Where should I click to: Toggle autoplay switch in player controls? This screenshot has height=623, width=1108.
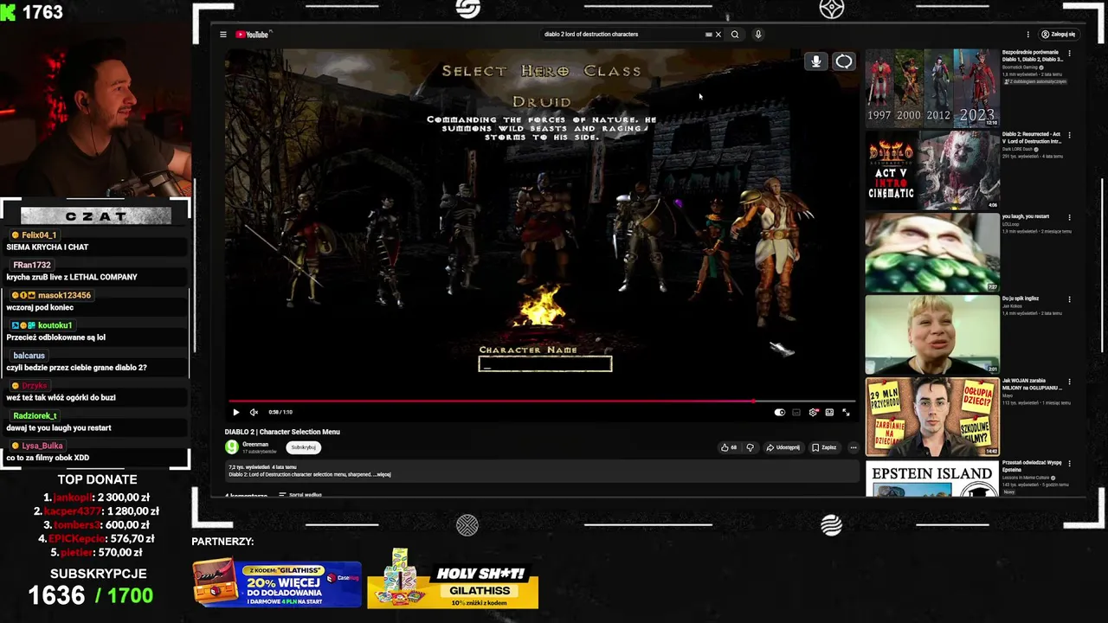coord(779,413)
